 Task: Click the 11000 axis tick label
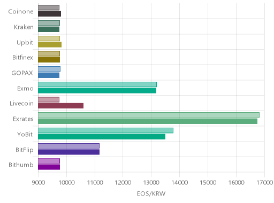tap(95, 183)
